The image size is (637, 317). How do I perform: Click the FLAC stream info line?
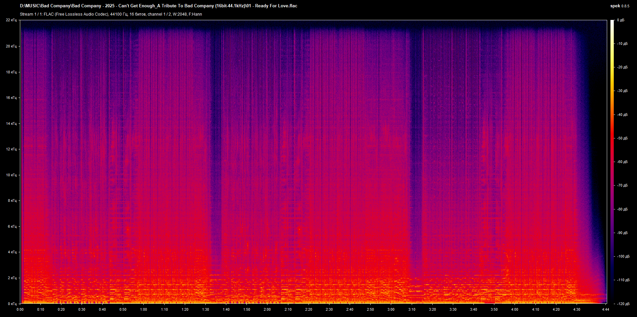coord(111,14)
